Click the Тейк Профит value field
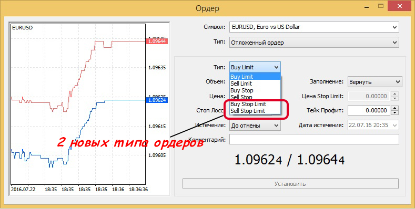 (369, 110)
